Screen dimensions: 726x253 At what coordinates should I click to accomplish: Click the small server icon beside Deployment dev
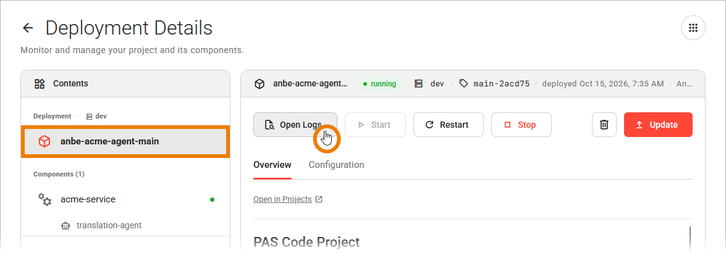pyautogui.click(x=90, y=117)
